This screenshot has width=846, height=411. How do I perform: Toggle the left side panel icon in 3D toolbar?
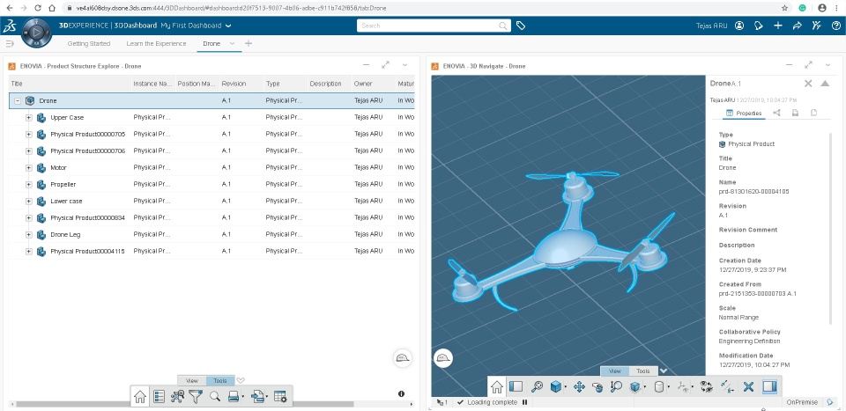(x=516, y=386)
